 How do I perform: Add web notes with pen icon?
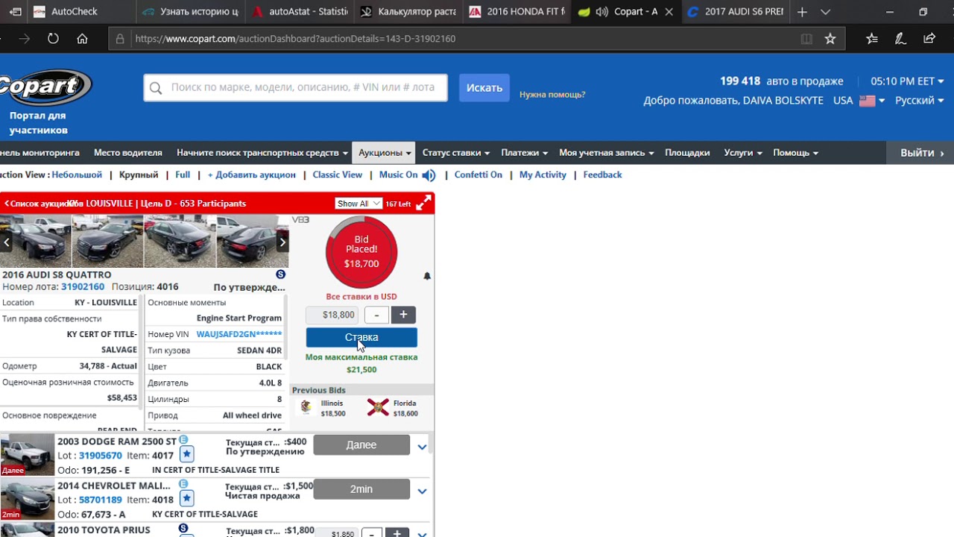click(900, 39)
